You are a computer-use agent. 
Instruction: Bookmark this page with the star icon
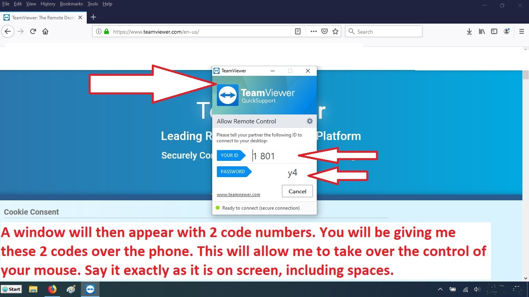coord(335,32)
